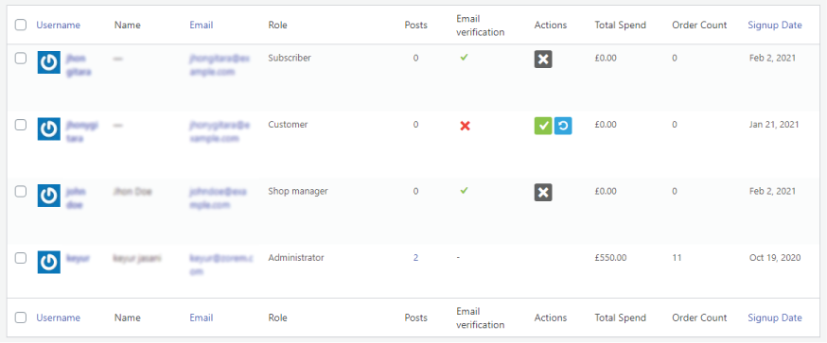827x343 pixels.
Task: Click email jhongitara@example.com
Action: click(x=220, y=65)
